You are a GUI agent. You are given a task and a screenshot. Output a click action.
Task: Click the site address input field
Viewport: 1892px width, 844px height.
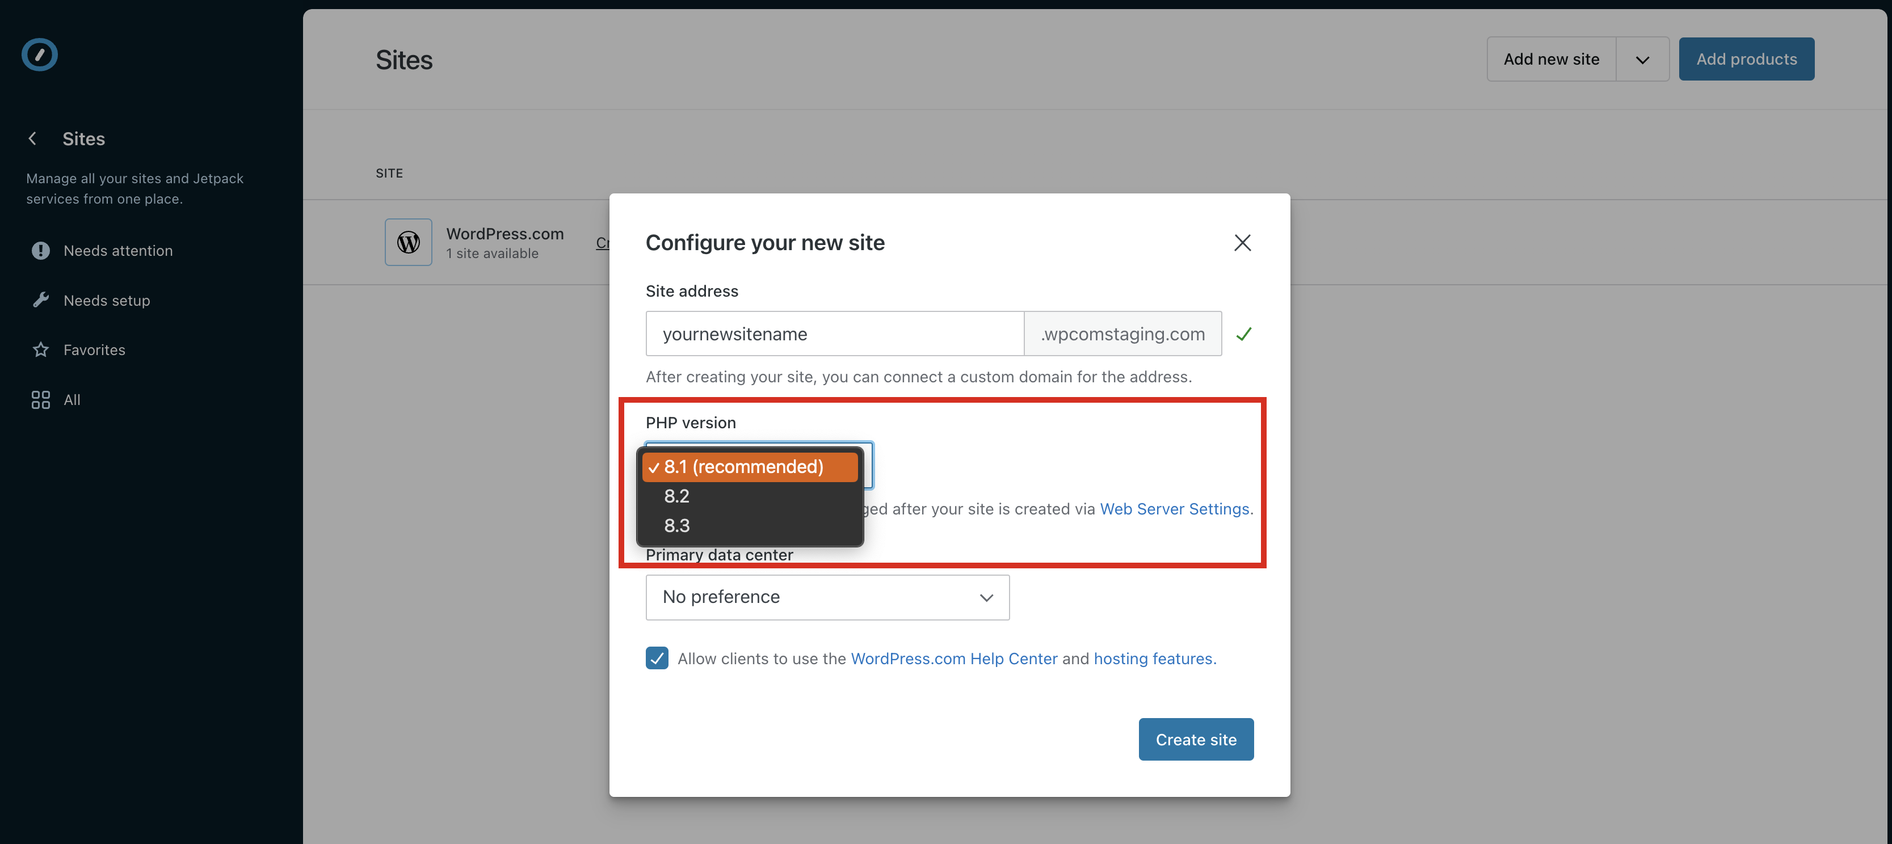834,334
